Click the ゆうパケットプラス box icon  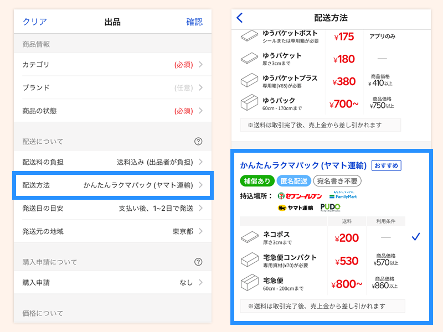[249, 80]
